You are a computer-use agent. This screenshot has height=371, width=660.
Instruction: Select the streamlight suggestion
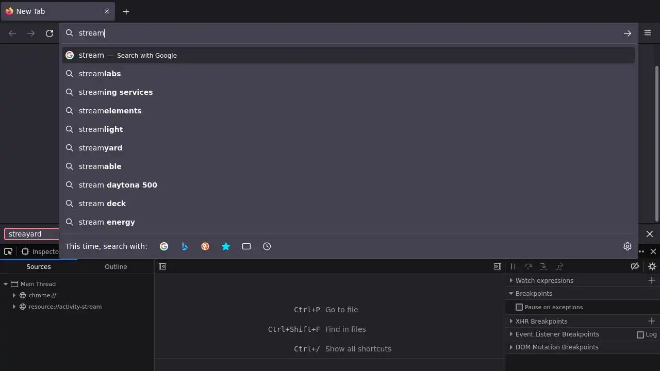click(349, 129)
